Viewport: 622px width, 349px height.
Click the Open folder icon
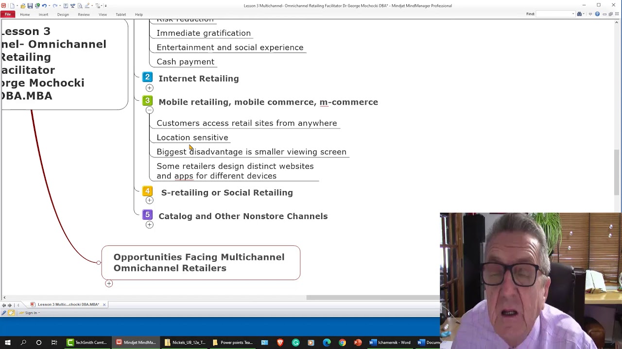[x=23, y=6]
